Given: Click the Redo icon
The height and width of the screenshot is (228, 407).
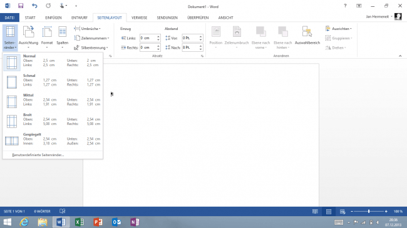Looking at the screenshot, I should point(48,6).
